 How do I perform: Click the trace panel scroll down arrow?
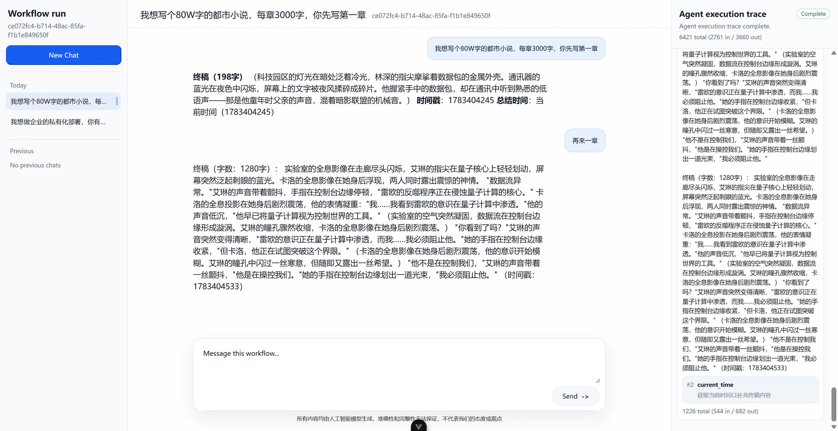pyautogui.click(x=834, y=427)
